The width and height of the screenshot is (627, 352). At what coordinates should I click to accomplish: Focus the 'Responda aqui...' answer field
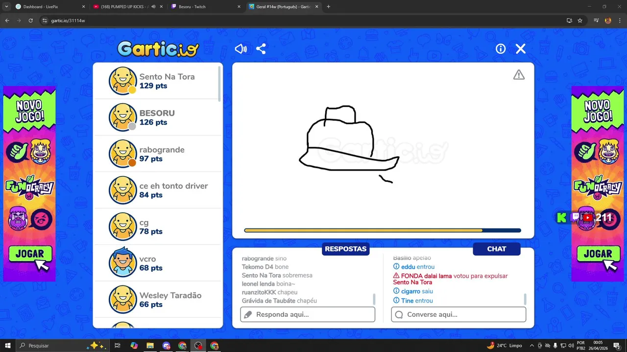308,314
